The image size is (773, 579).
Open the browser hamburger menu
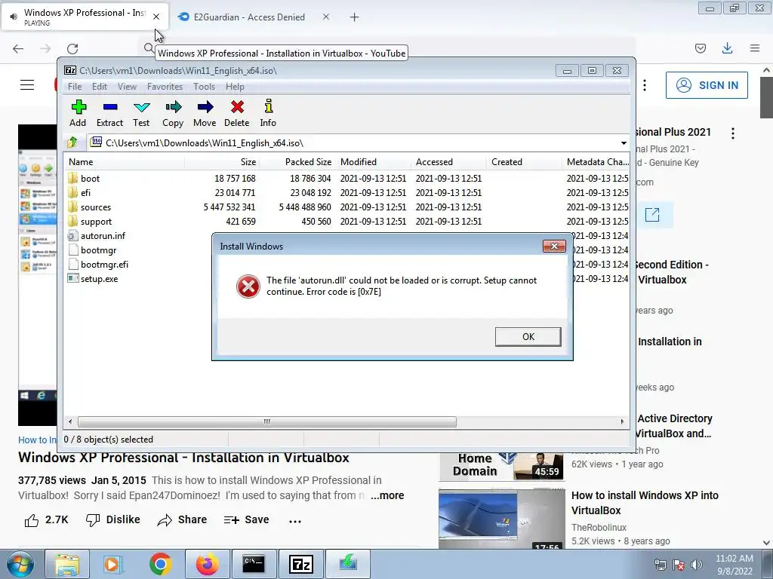(755, 48)
